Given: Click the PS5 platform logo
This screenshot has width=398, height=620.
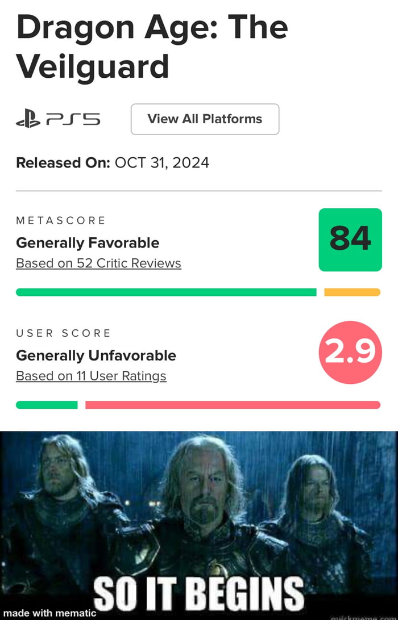Looking at the screenshot, I should 58,119.
